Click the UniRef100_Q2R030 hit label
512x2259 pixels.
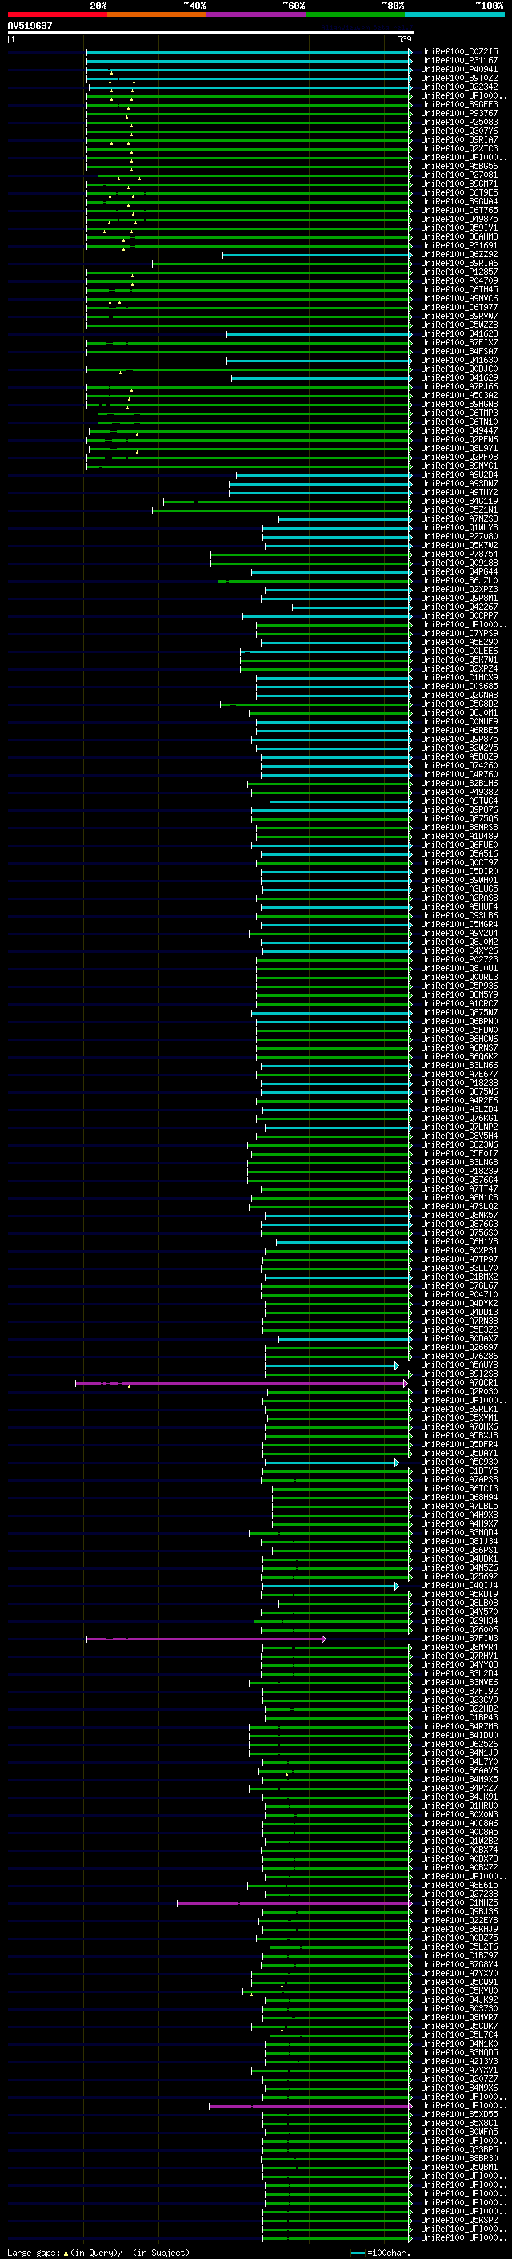(x=459, y=1392)
